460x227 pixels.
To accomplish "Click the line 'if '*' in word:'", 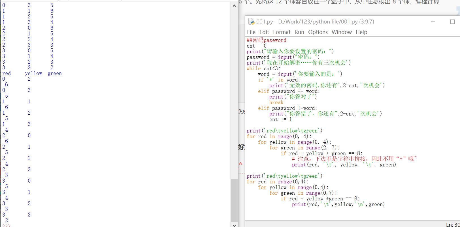I will pos(279,80).
